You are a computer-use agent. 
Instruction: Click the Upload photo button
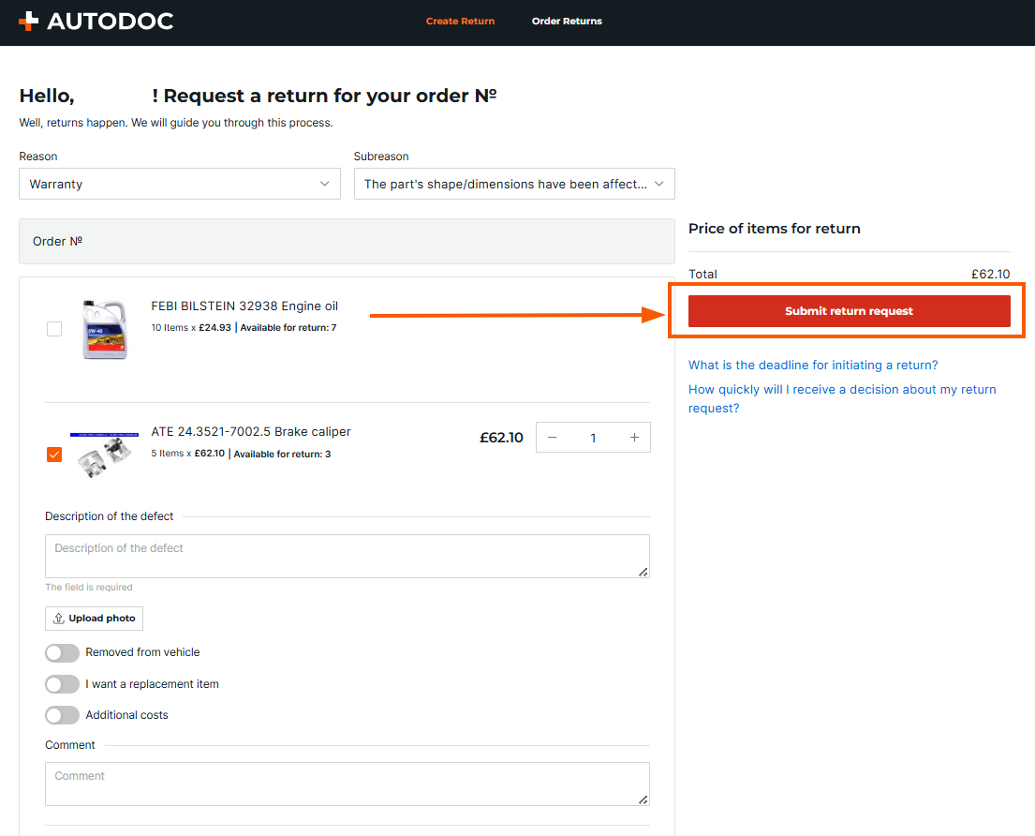coord(94,619)
